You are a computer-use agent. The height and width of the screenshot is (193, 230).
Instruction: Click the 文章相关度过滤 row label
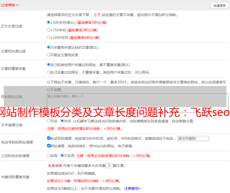coord(13,51)
